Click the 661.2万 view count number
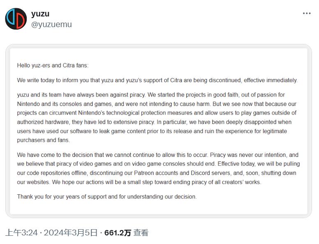The height and width of the screenshot is (244, 319). pyautogui.click(x=118, y=233)
